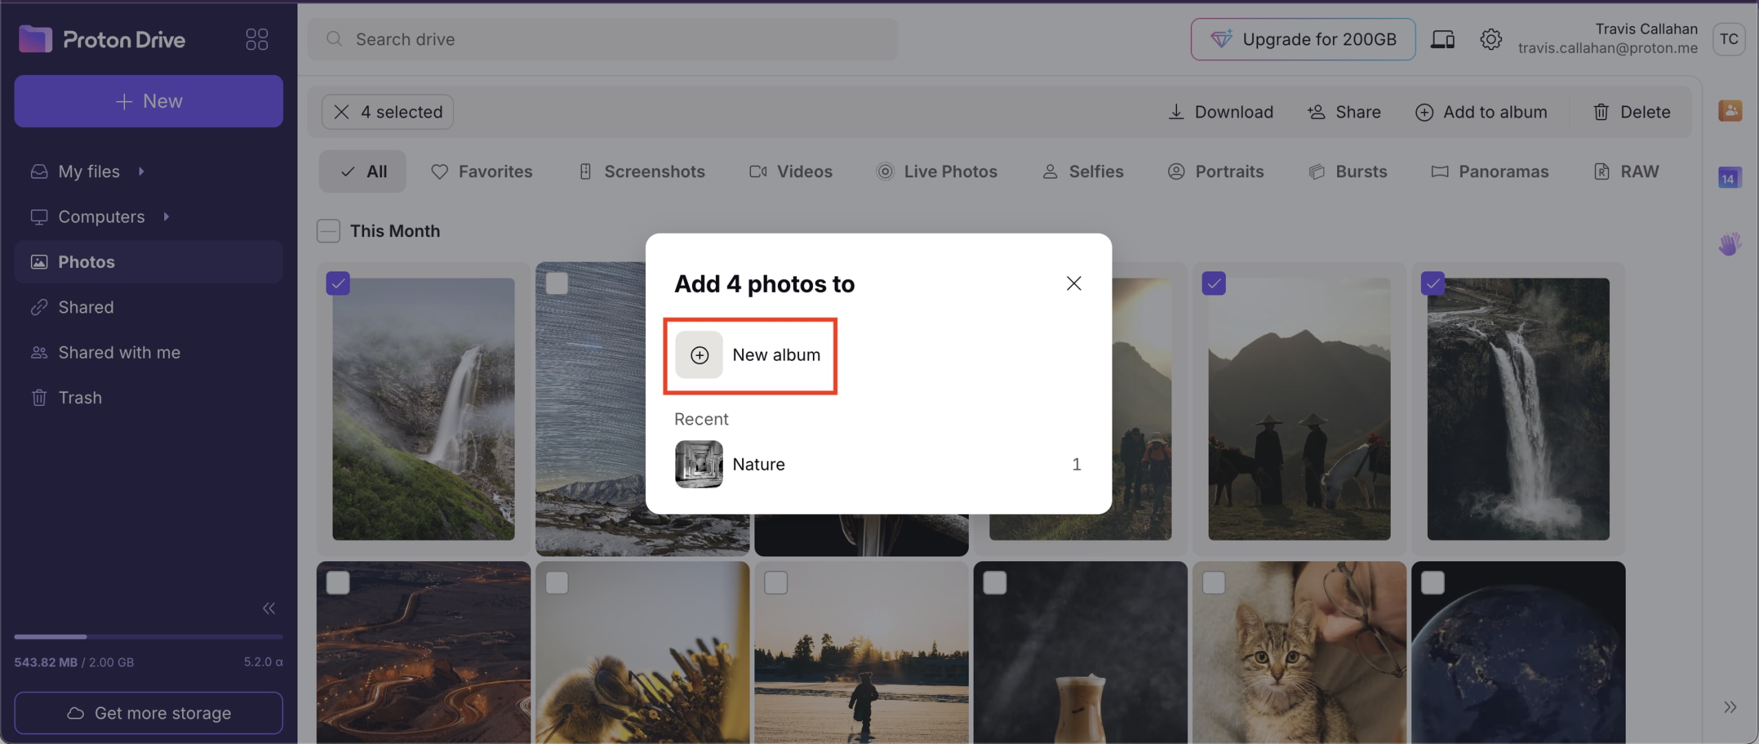Uncheck the horsemen mountain photo
The width and height of the screenshot is (1759, 744).
point(1213,283)
